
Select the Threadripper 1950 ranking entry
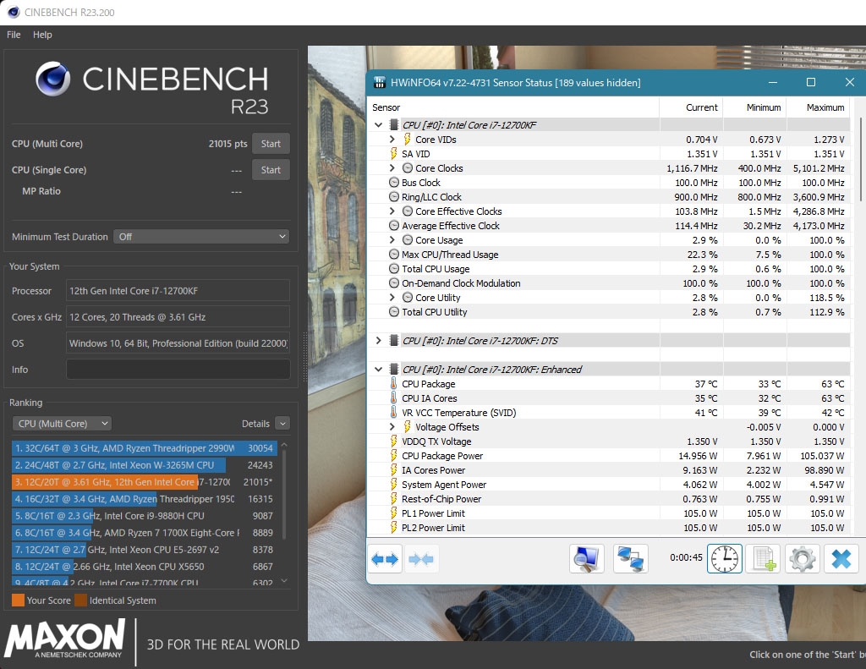[x=144, y=499]
